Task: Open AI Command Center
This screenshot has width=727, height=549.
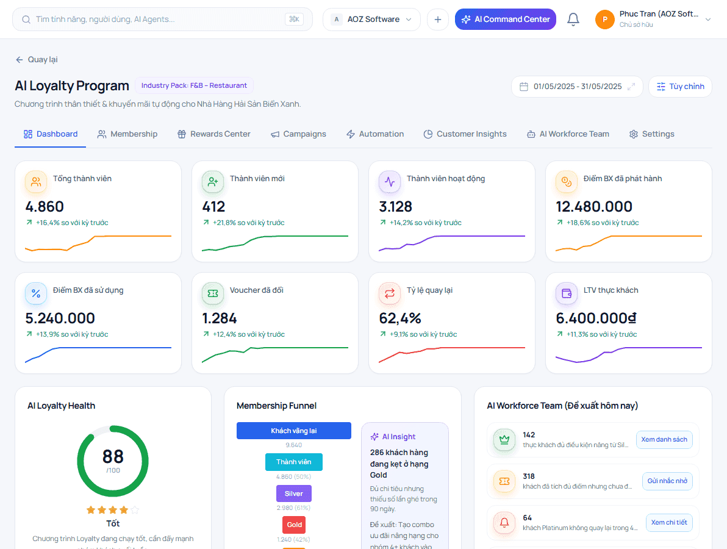Action: [506, 20]
